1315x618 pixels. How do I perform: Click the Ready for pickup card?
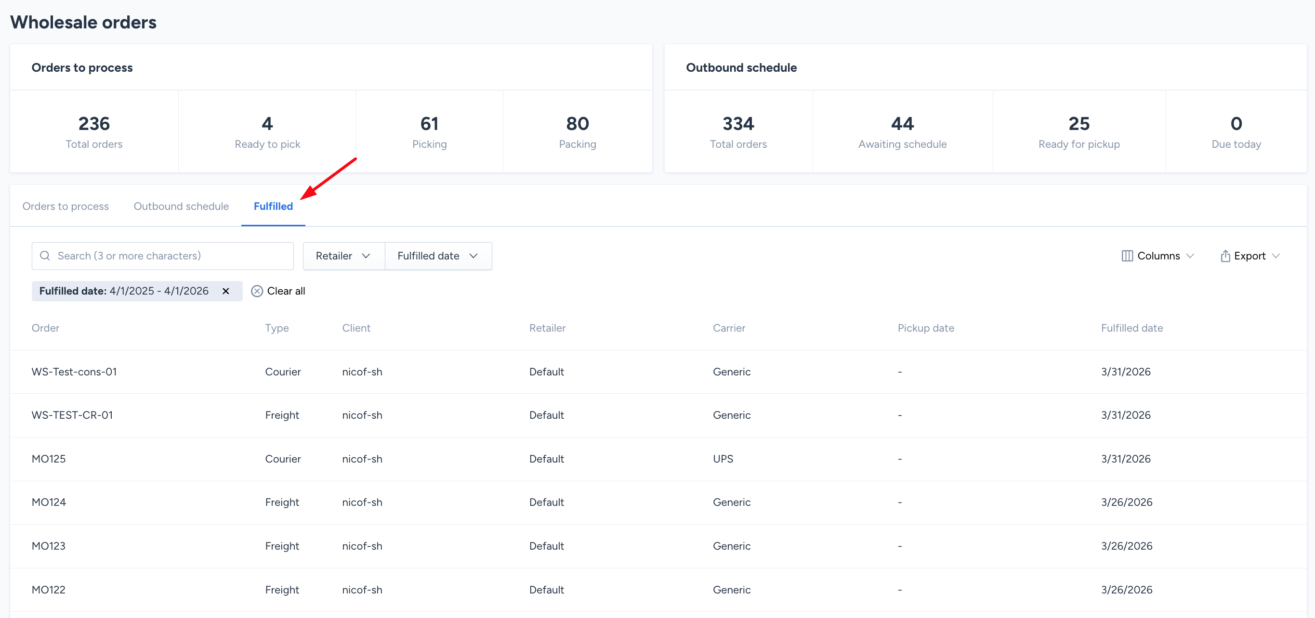(1078, 131)
